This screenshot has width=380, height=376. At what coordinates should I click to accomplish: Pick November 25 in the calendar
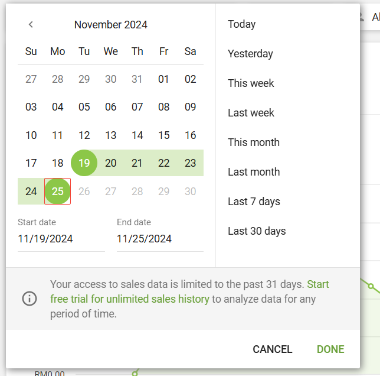pos(58,192)
